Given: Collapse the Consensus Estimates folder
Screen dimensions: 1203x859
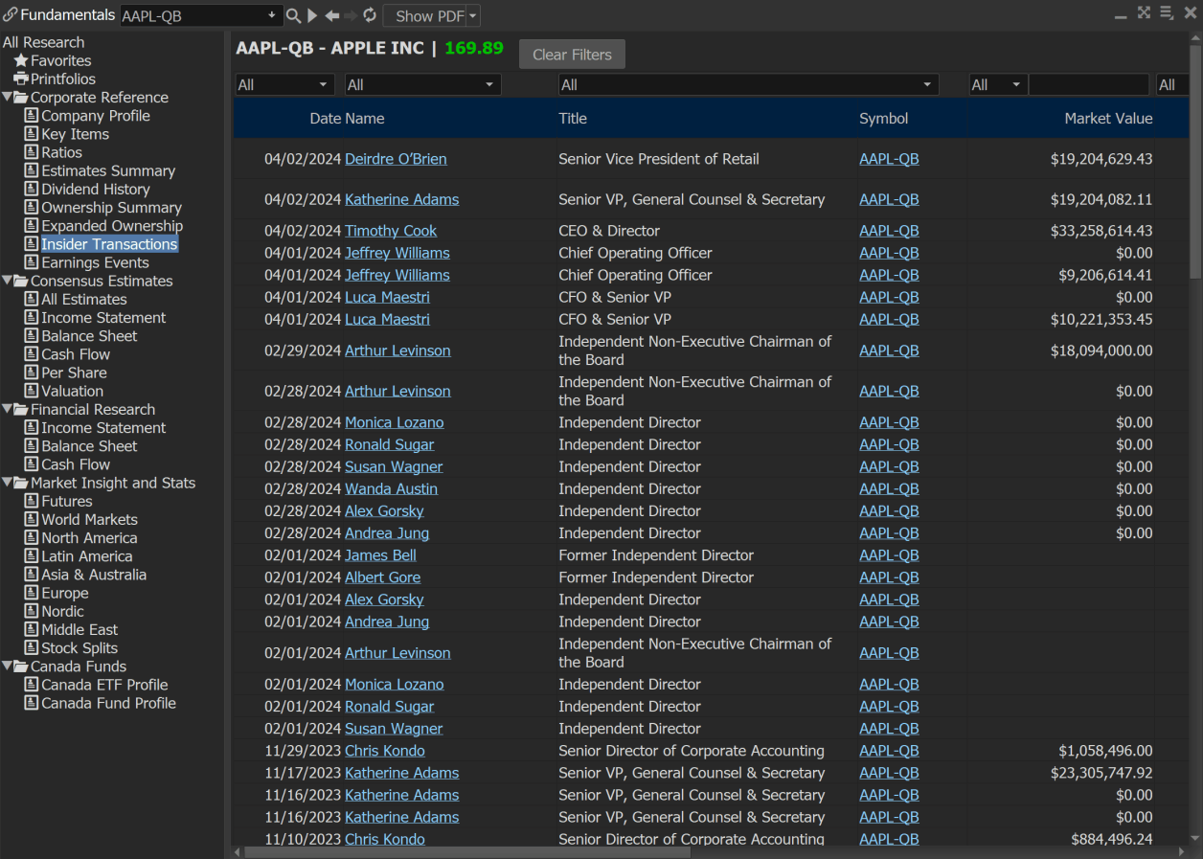Looking at the screenshot, I should click(x=7, y=282).
